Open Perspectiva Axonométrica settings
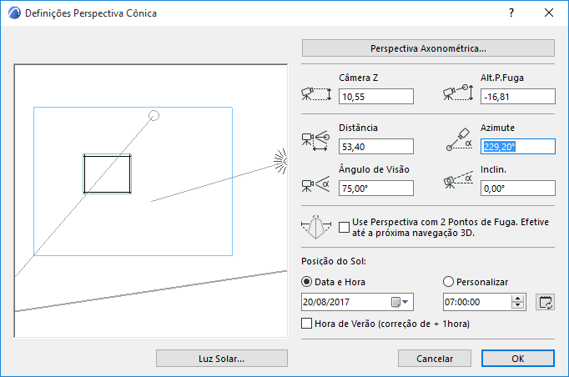 click(x=428, y=48)
